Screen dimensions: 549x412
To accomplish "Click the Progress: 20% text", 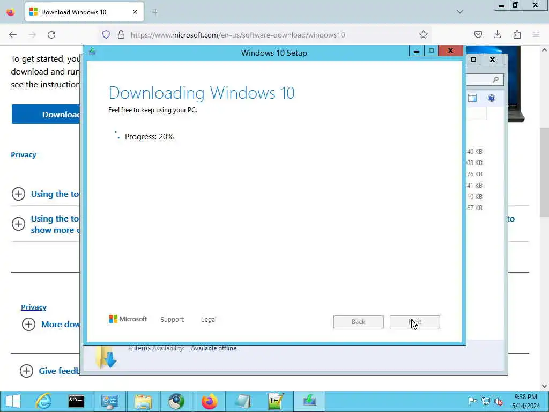I will (149, 137).
